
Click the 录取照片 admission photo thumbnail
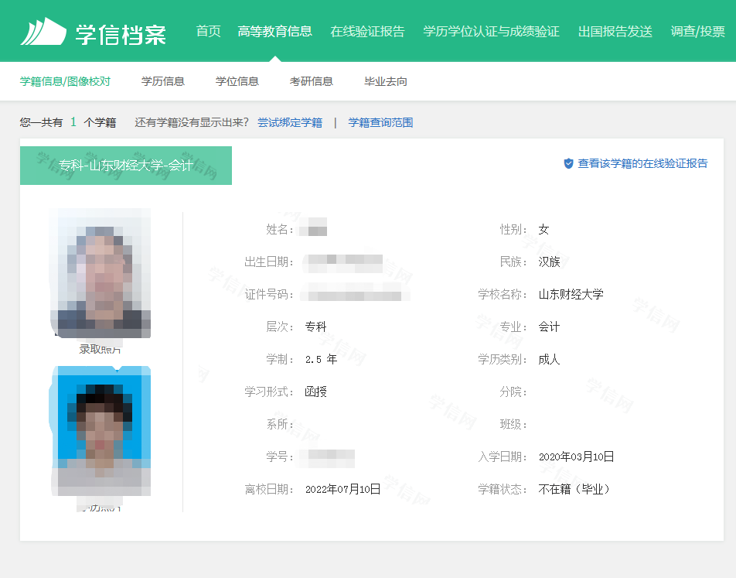[101, 273]
